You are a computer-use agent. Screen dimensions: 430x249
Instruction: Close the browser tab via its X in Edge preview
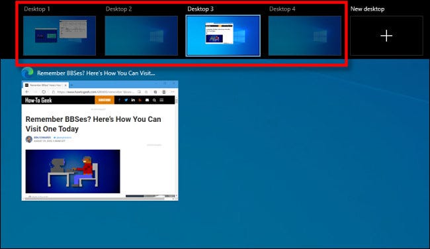click(65, 85)
